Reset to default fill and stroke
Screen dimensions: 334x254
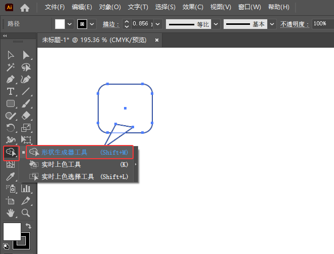click(x=6, y=246)
